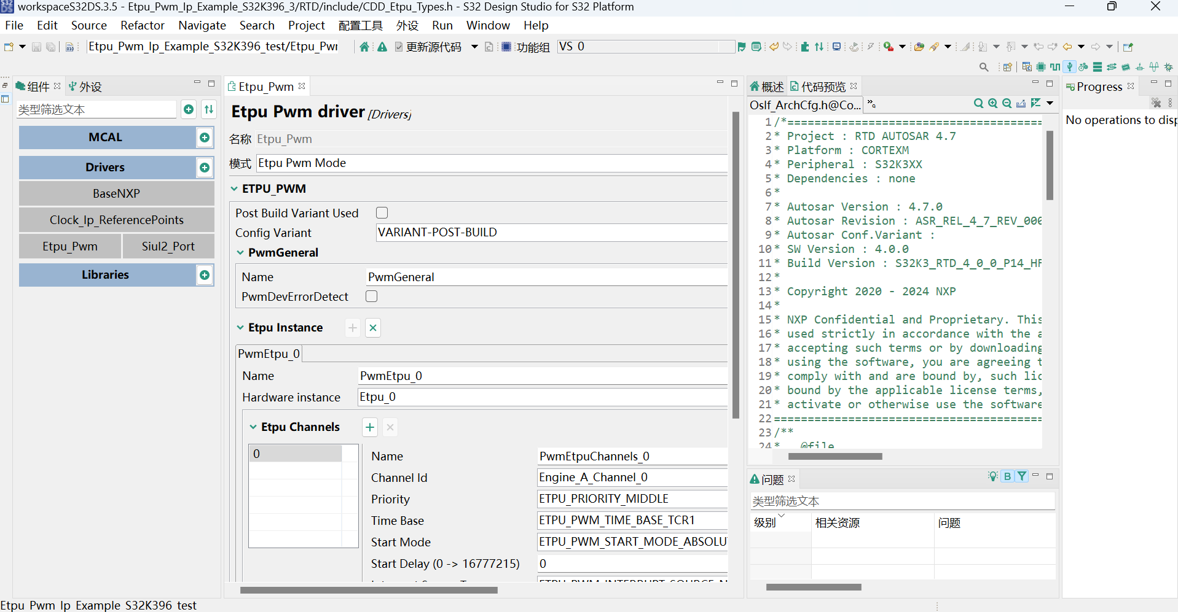This screenshot has width=1178, height=612.
Task: Enable Post Build Variant Used checkbox
Action: click(382, 213)
